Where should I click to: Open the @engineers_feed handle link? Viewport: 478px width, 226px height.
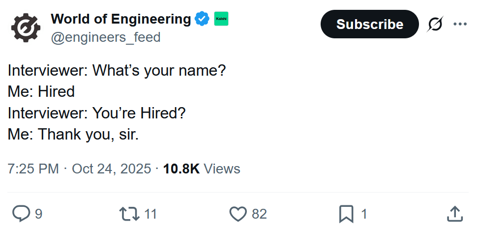pos(106,37)
